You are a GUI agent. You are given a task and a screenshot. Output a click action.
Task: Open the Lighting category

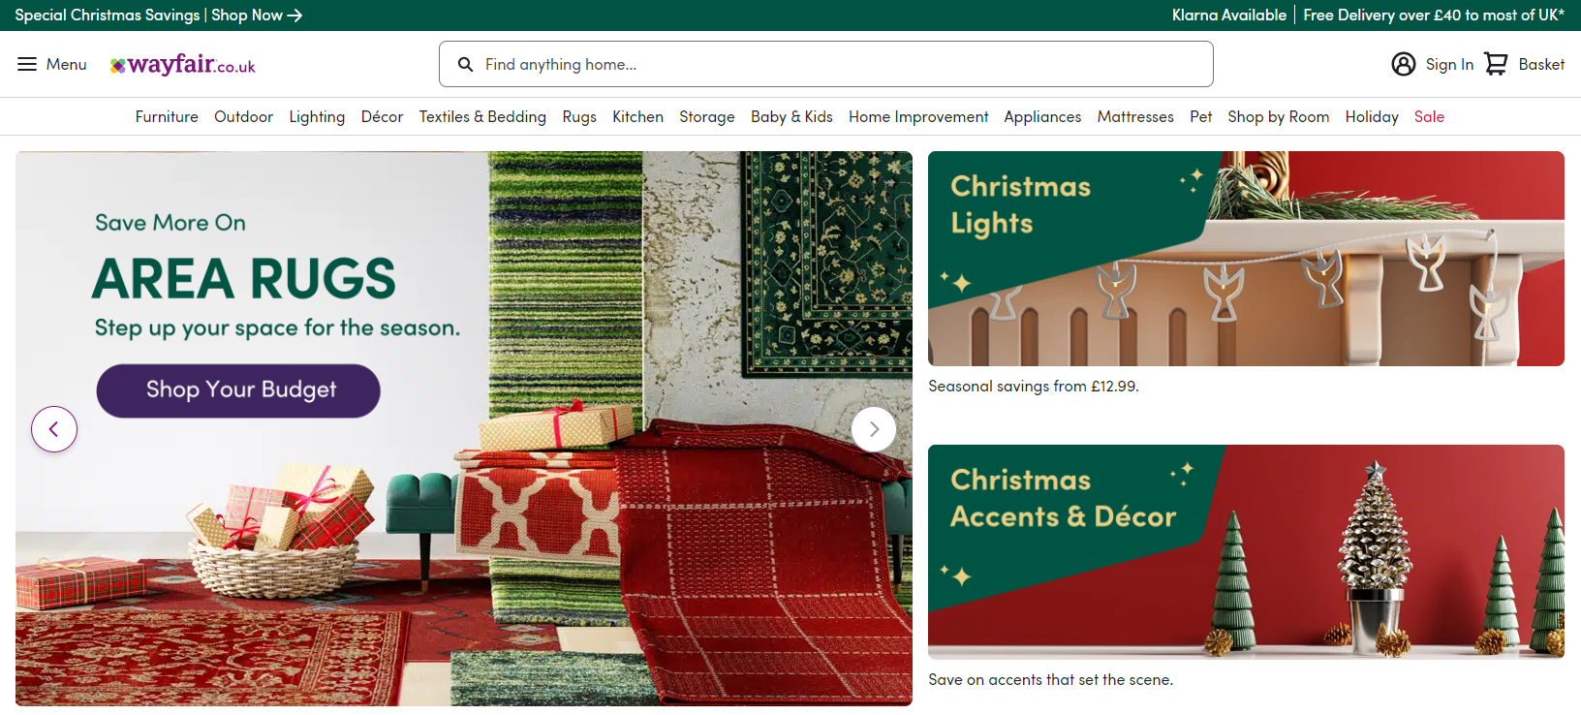(317, 116)
